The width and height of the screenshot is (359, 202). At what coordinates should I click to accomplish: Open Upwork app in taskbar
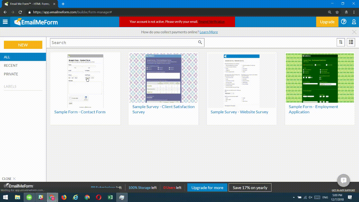pyautogui.click(x=29, y=197)
